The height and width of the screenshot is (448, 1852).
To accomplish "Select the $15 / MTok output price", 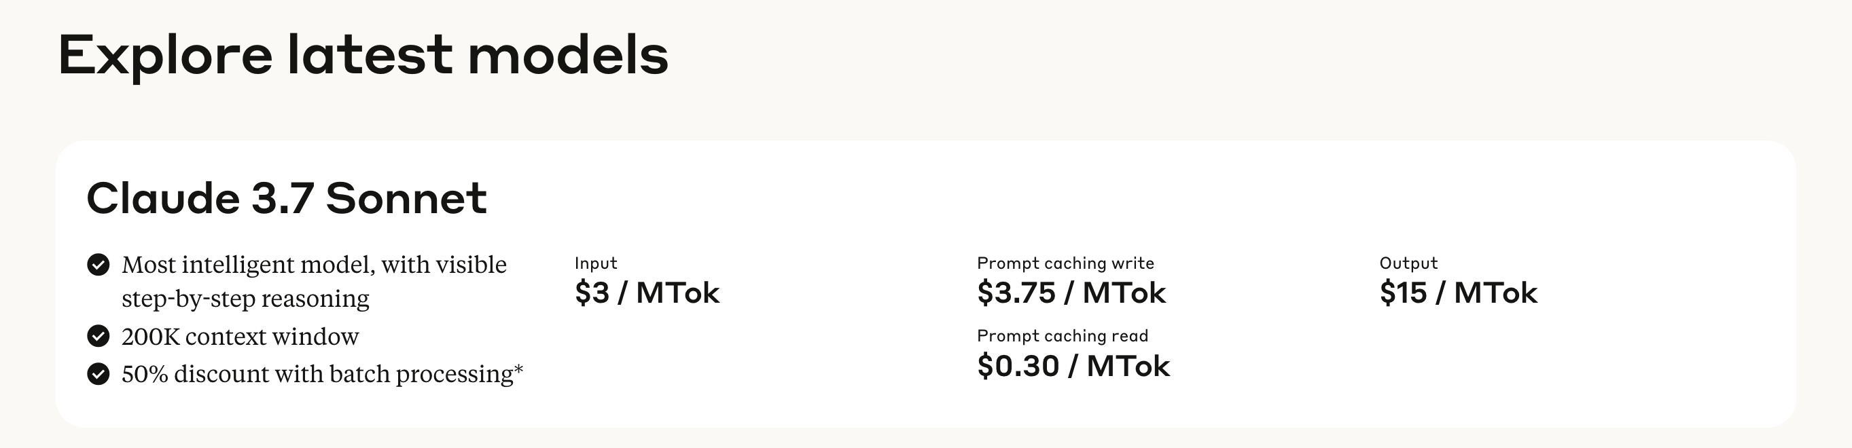I will tap(1458, 293).
